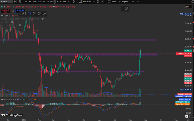Screen dimensions: 194x121
Task: Click the TradingView logo
Action: [x=12, y=116]
